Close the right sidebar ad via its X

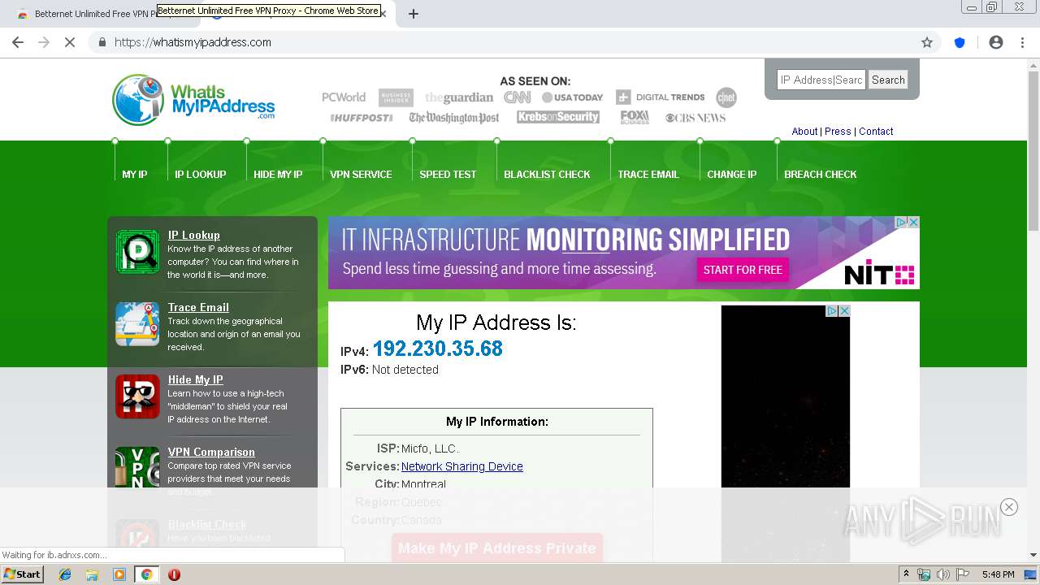click(x=844, y=310)
